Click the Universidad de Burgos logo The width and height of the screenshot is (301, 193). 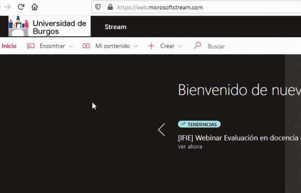click(x=50, y=26)
